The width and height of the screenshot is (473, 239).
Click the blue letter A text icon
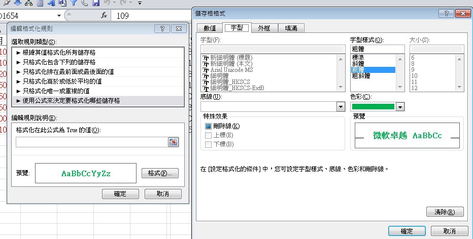coord(51,3)
